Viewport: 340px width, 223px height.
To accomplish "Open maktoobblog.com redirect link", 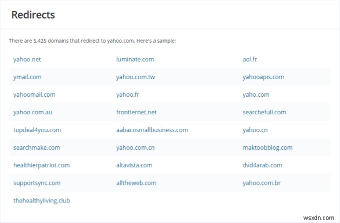I will (267, 147).
